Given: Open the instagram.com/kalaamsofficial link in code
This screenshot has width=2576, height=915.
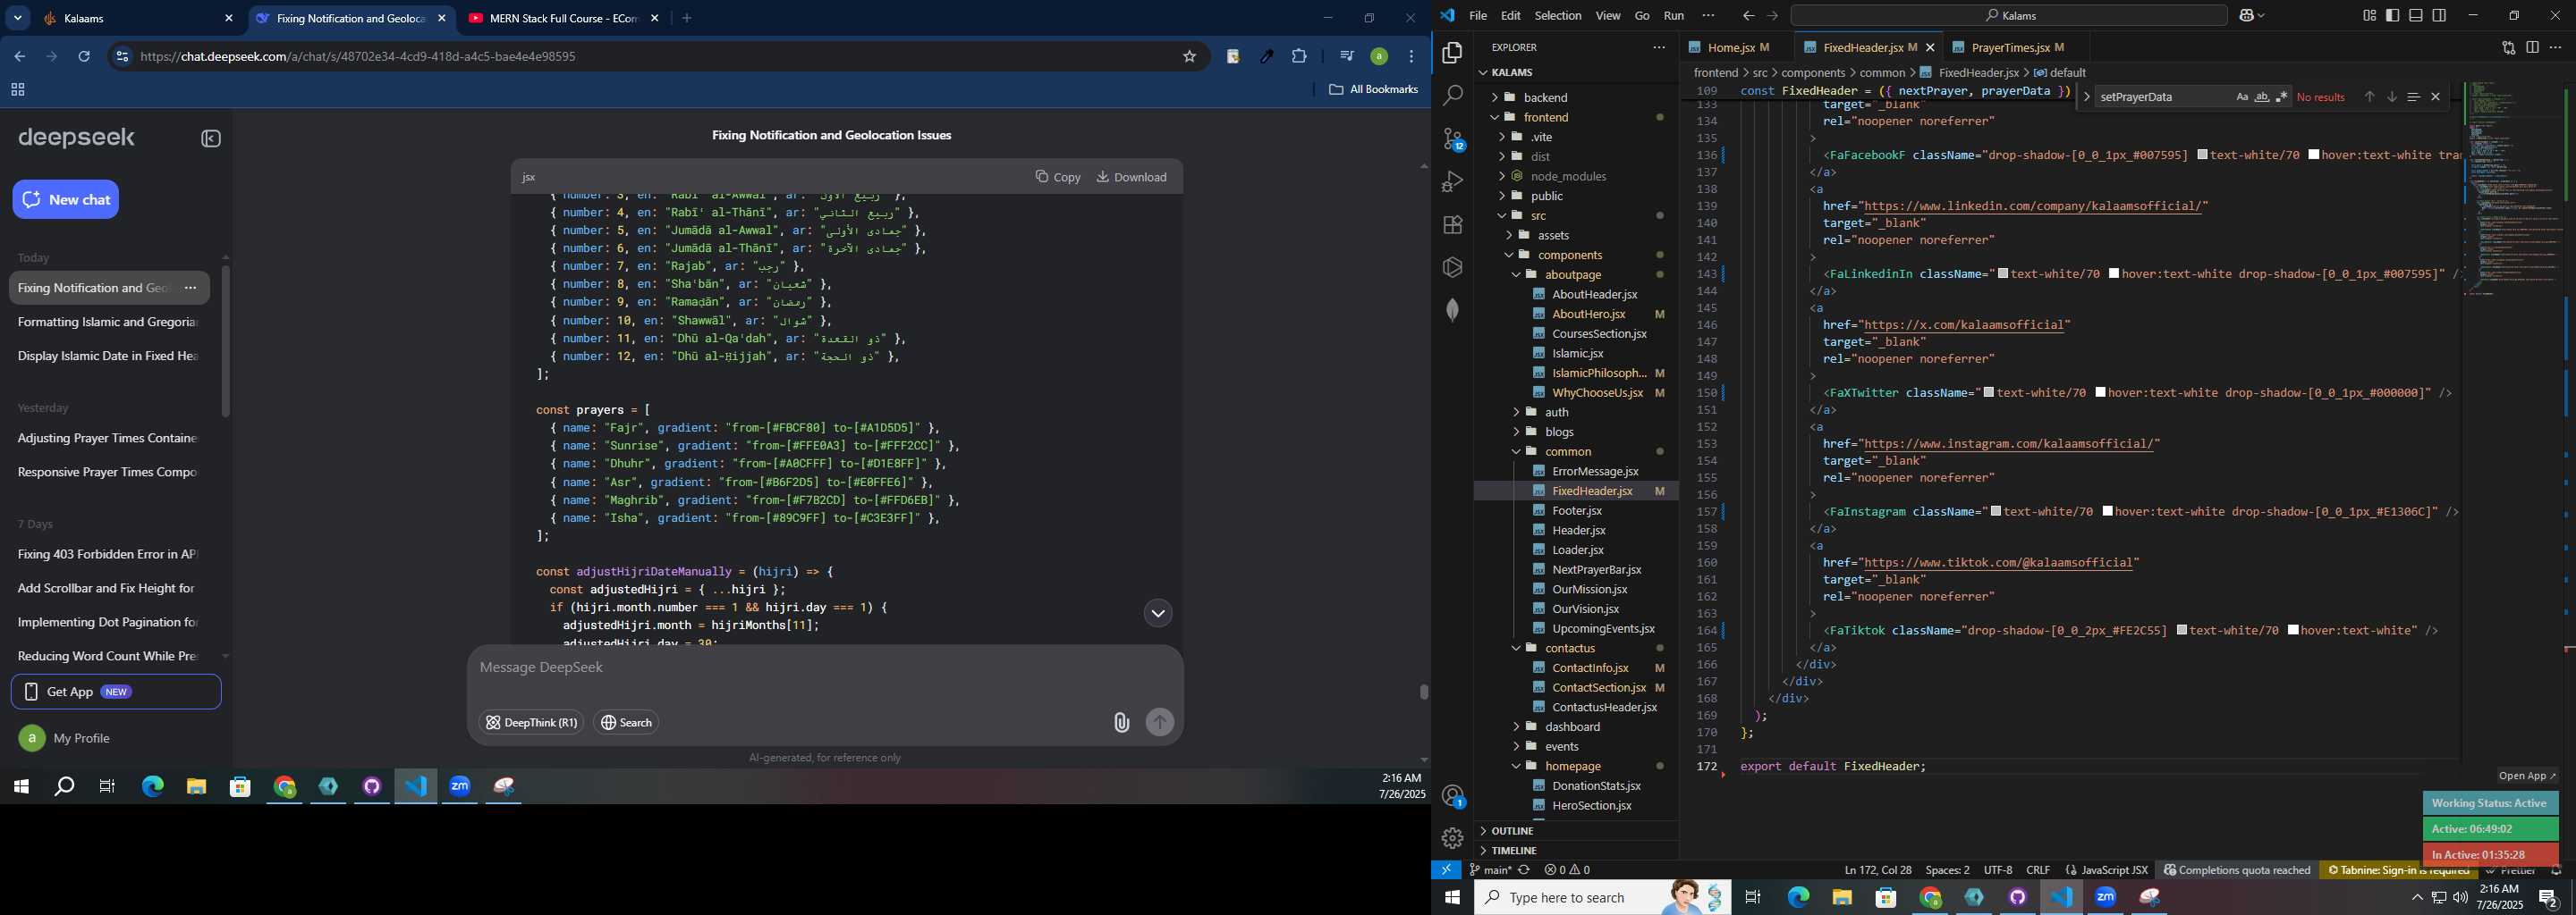Looking at the screenshot, I should [x=2010, y=443].
